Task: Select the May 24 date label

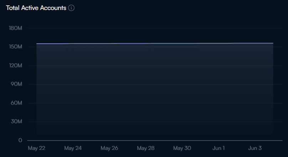Action: (73, 148)
